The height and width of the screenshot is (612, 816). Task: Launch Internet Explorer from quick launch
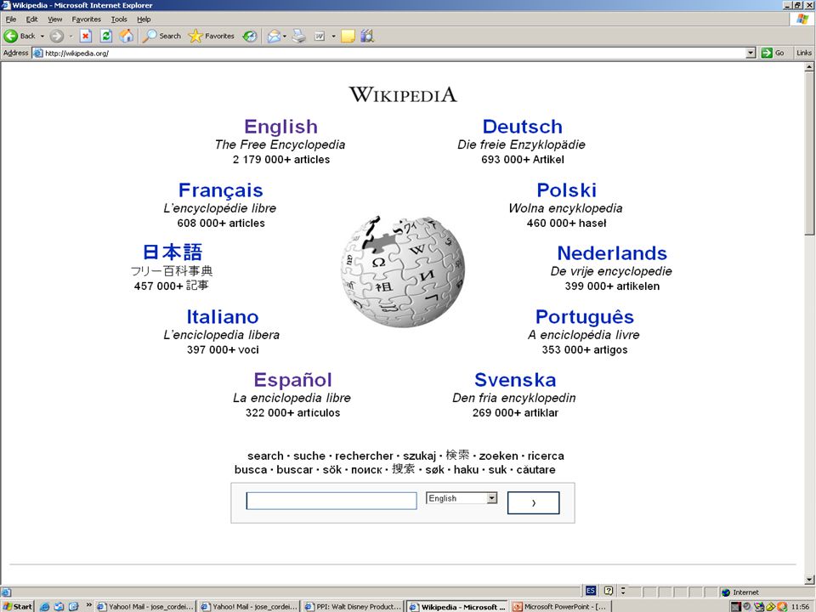pos(45,606)
